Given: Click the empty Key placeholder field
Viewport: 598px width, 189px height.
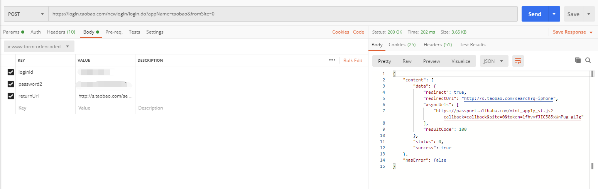Looking at the screenshot, I should click(x=46, y=108).
